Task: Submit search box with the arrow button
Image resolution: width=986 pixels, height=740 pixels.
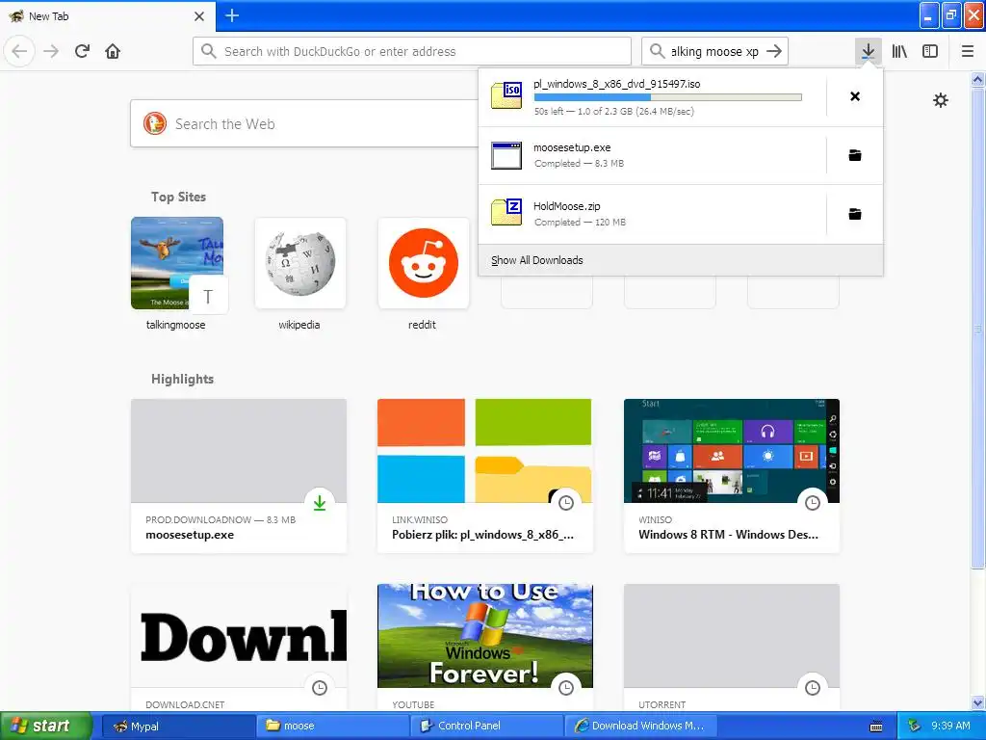Action: coord(774,51)
